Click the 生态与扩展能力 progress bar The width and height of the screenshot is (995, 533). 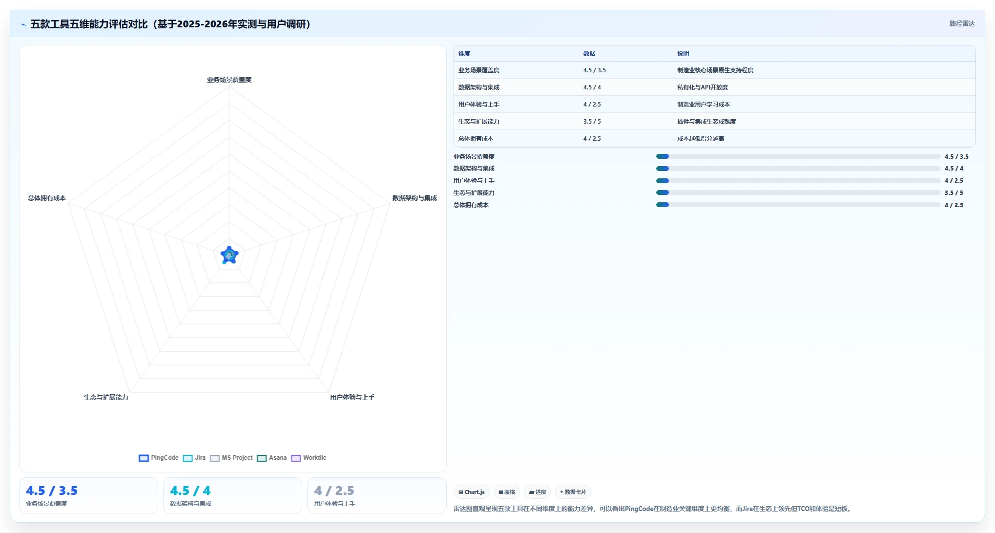[x=798, y=192]
